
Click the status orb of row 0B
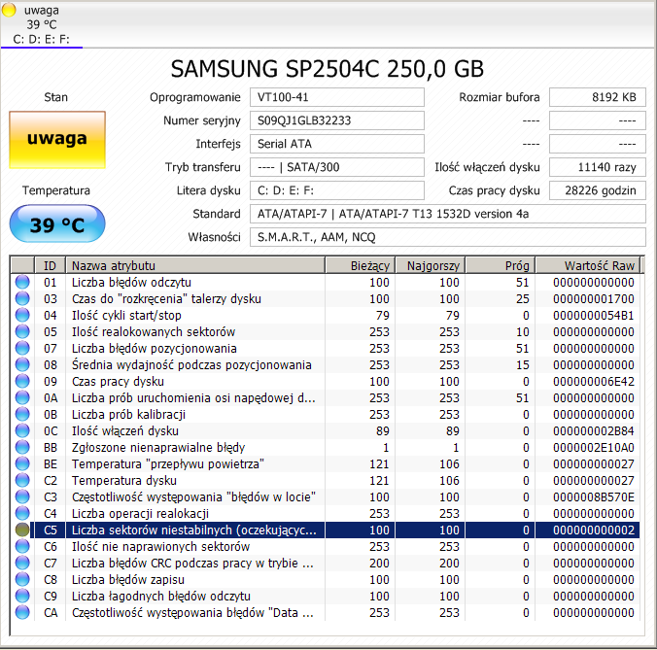point(22,414)
